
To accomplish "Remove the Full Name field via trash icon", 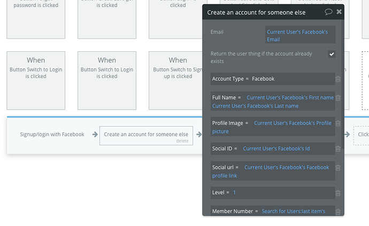I will [338, 98].
